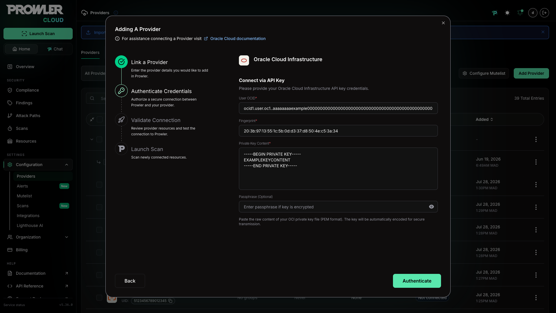Click the Launch Scan step Prowler icon

121,149
